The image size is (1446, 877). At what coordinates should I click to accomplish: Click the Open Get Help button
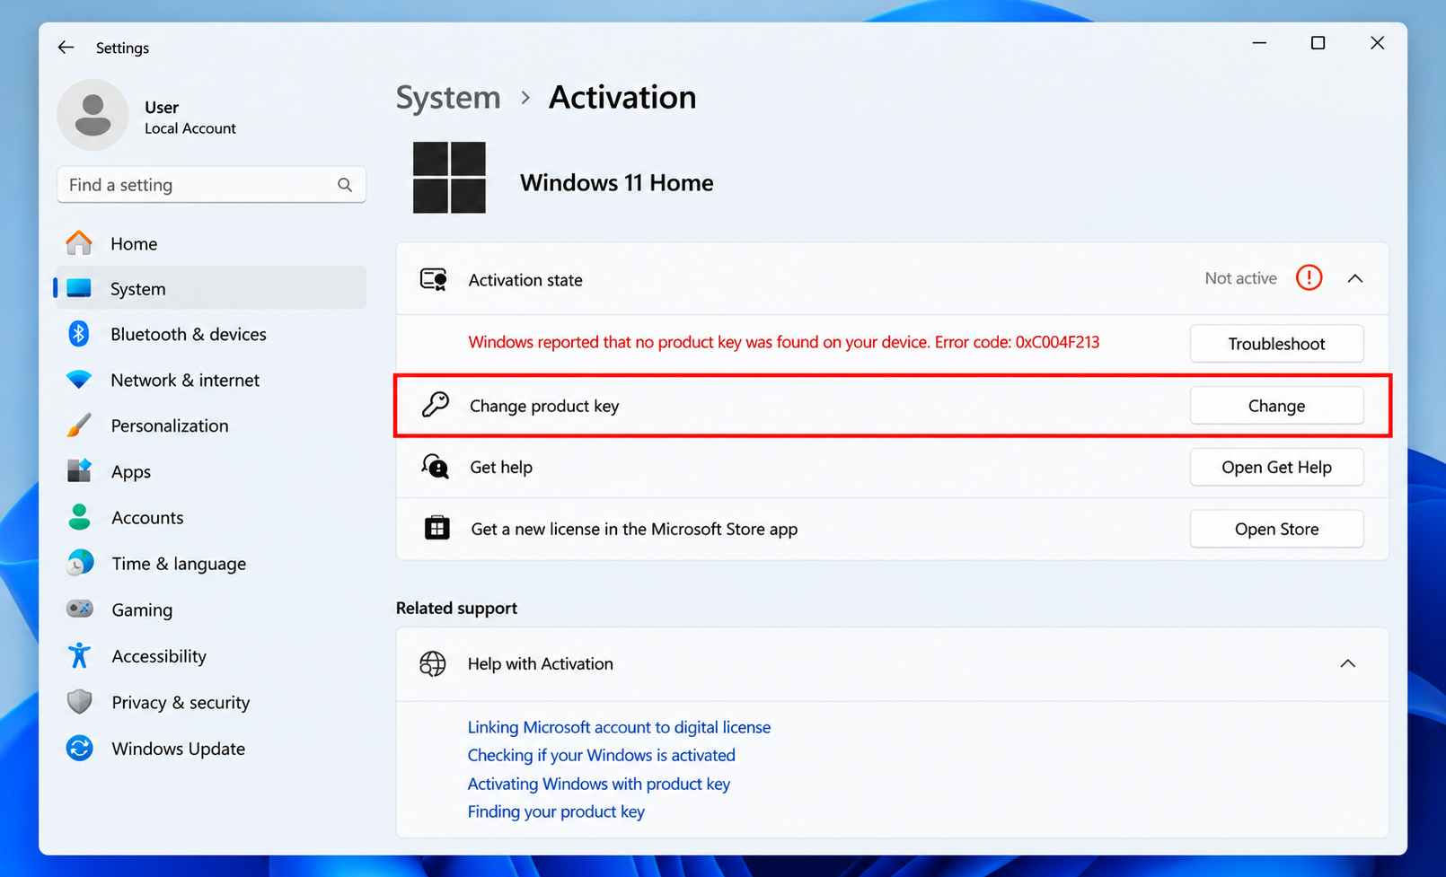(x=1276, y=467)
